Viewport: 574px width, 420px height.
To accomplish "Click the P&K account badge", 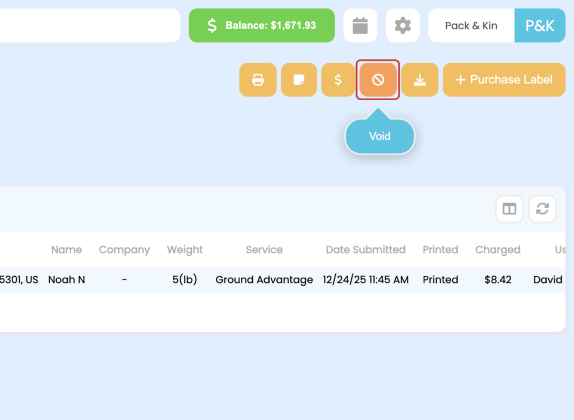I will tap(539, 25).
